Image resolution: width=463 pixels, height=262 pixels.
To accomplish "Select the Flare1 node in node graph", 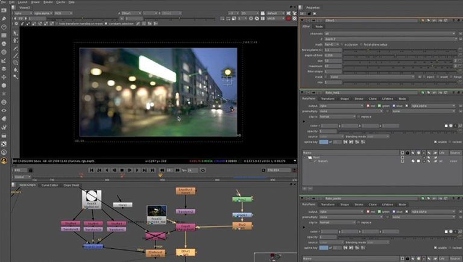I will tap(122, 205).
